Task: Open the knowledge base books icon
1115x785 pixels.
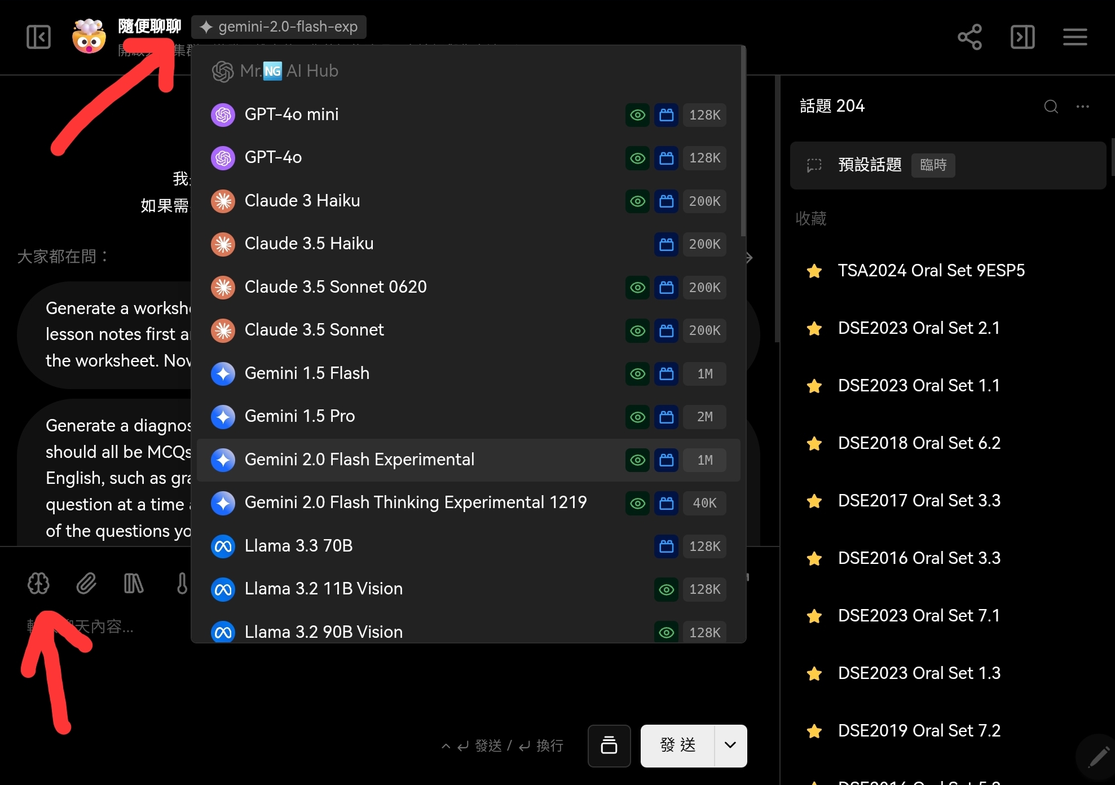Action: coord(134,583)
